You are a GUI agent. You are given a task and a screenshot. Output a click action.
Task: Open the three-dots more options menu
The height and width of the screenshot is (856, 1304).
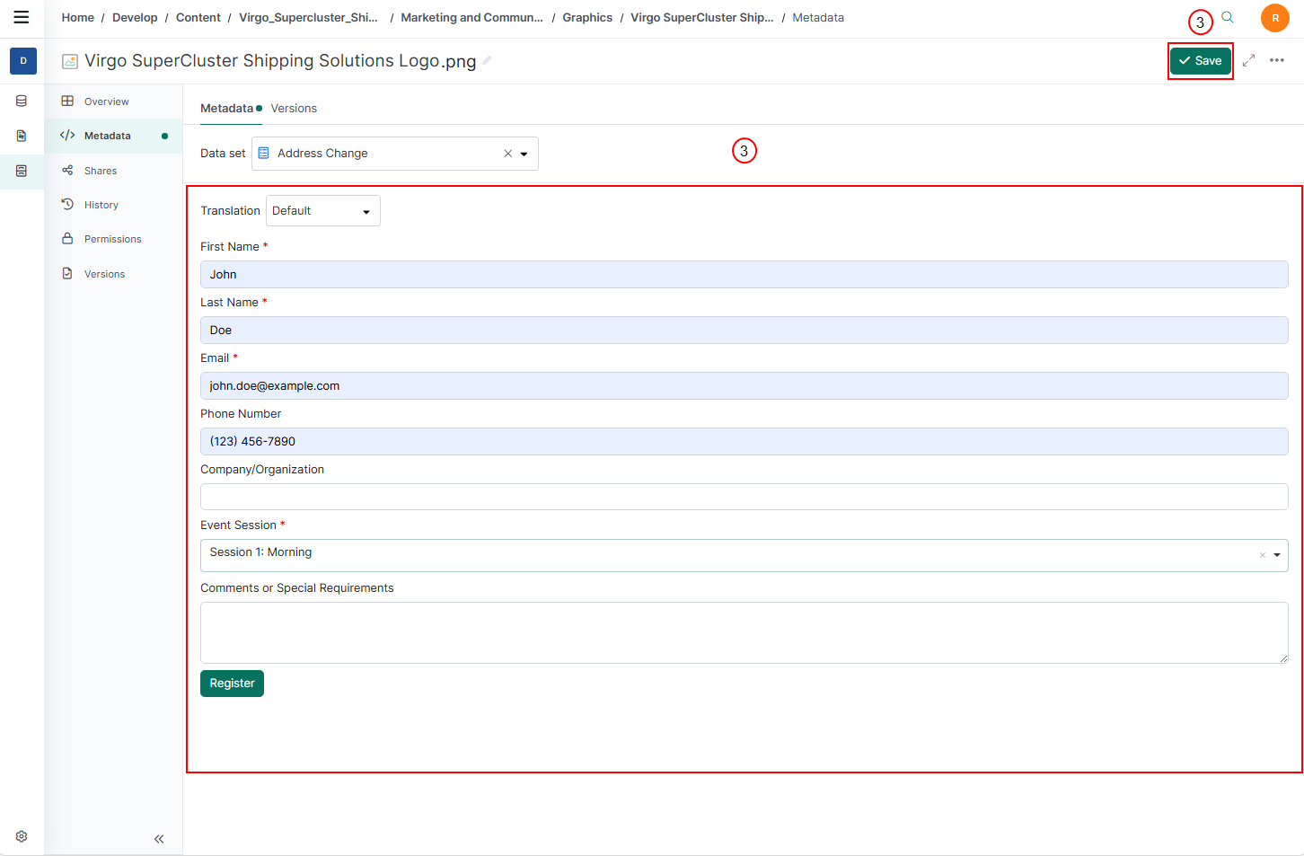(1277, 60)
